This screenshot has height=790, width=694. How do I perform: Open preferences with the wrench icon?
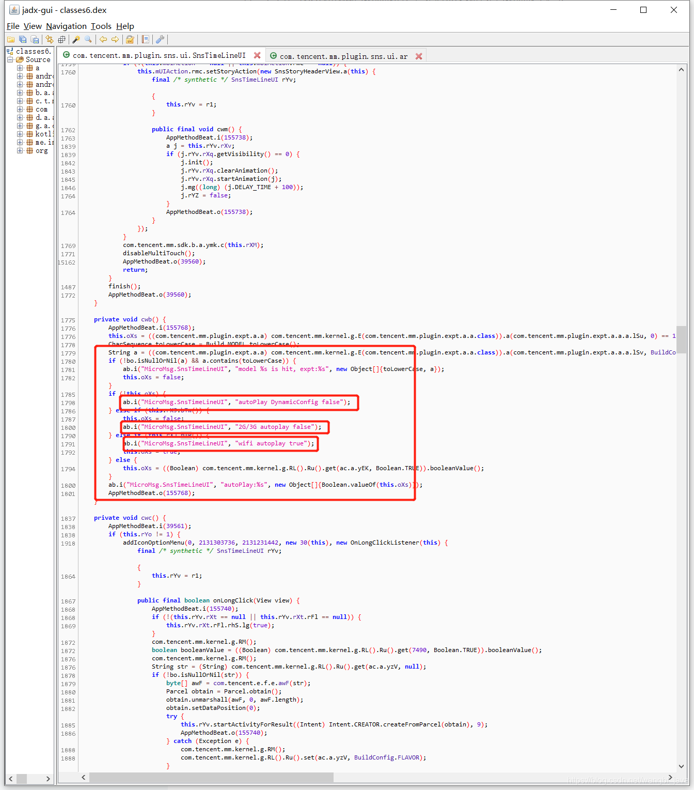click(x=160, y=39)
